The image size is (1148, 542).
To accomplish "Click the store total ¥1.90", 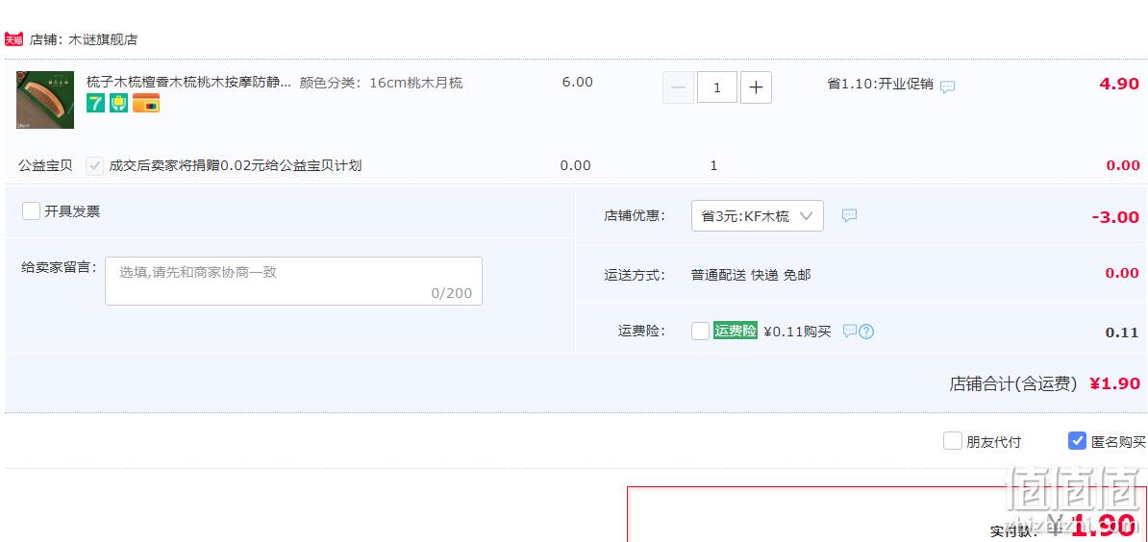I will click(1115, 383).
